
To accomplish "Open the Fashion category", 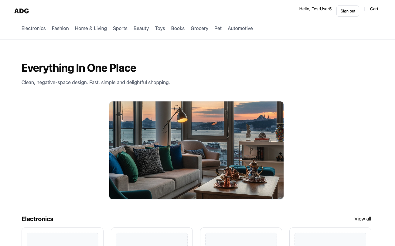I will tap(60, 28).
